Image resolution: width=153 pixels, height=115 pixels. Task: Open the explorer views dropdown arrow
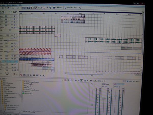(87, 81)
